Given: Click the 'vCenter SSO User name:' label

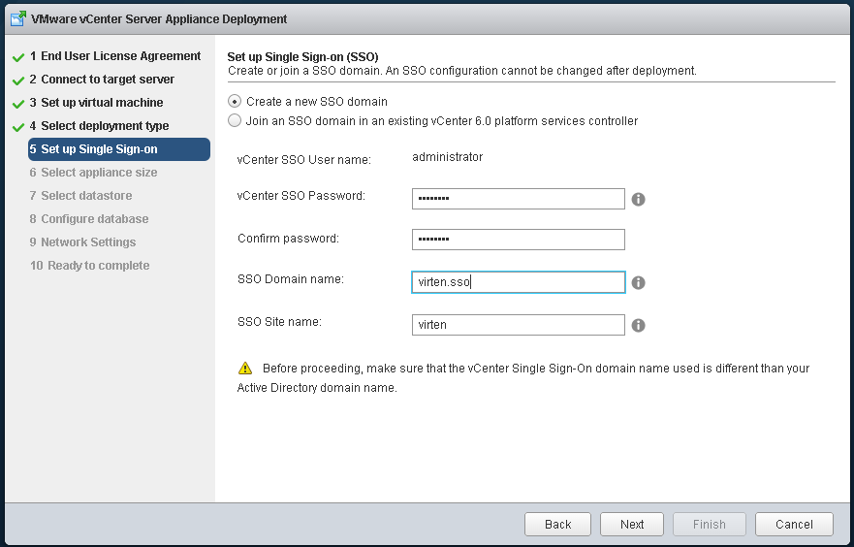Looking at the screenshot, I should pyautogui.click(x=304, y=160).
